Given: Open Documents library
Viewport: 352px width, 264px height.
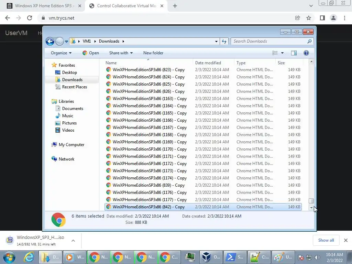Looking at the screenshot, I should (x=72, y=109).
